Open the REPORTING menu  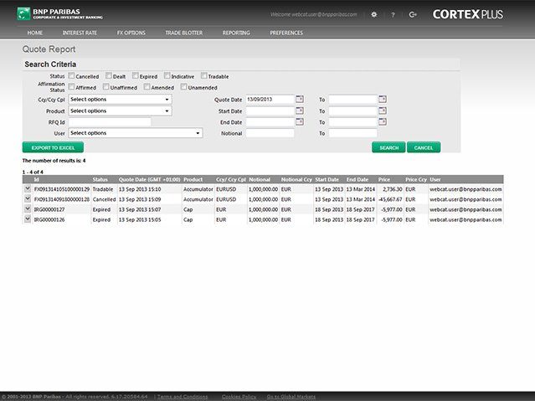[x=236, y=33]
